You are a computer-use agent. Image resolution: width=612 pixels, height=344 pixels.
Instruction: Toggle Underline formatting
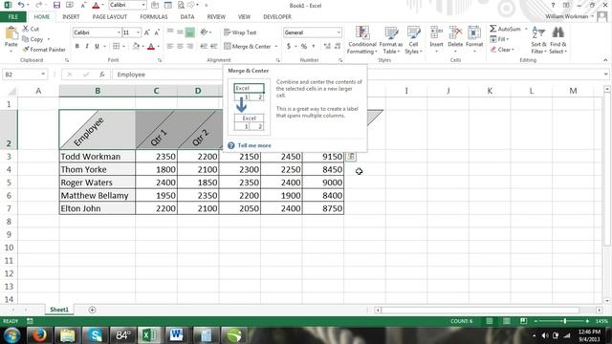(x=97, y=47)
